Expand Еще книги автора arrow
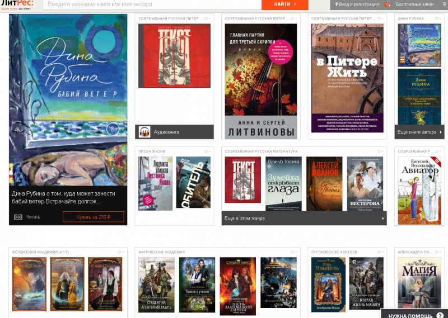 click(441, 132)
